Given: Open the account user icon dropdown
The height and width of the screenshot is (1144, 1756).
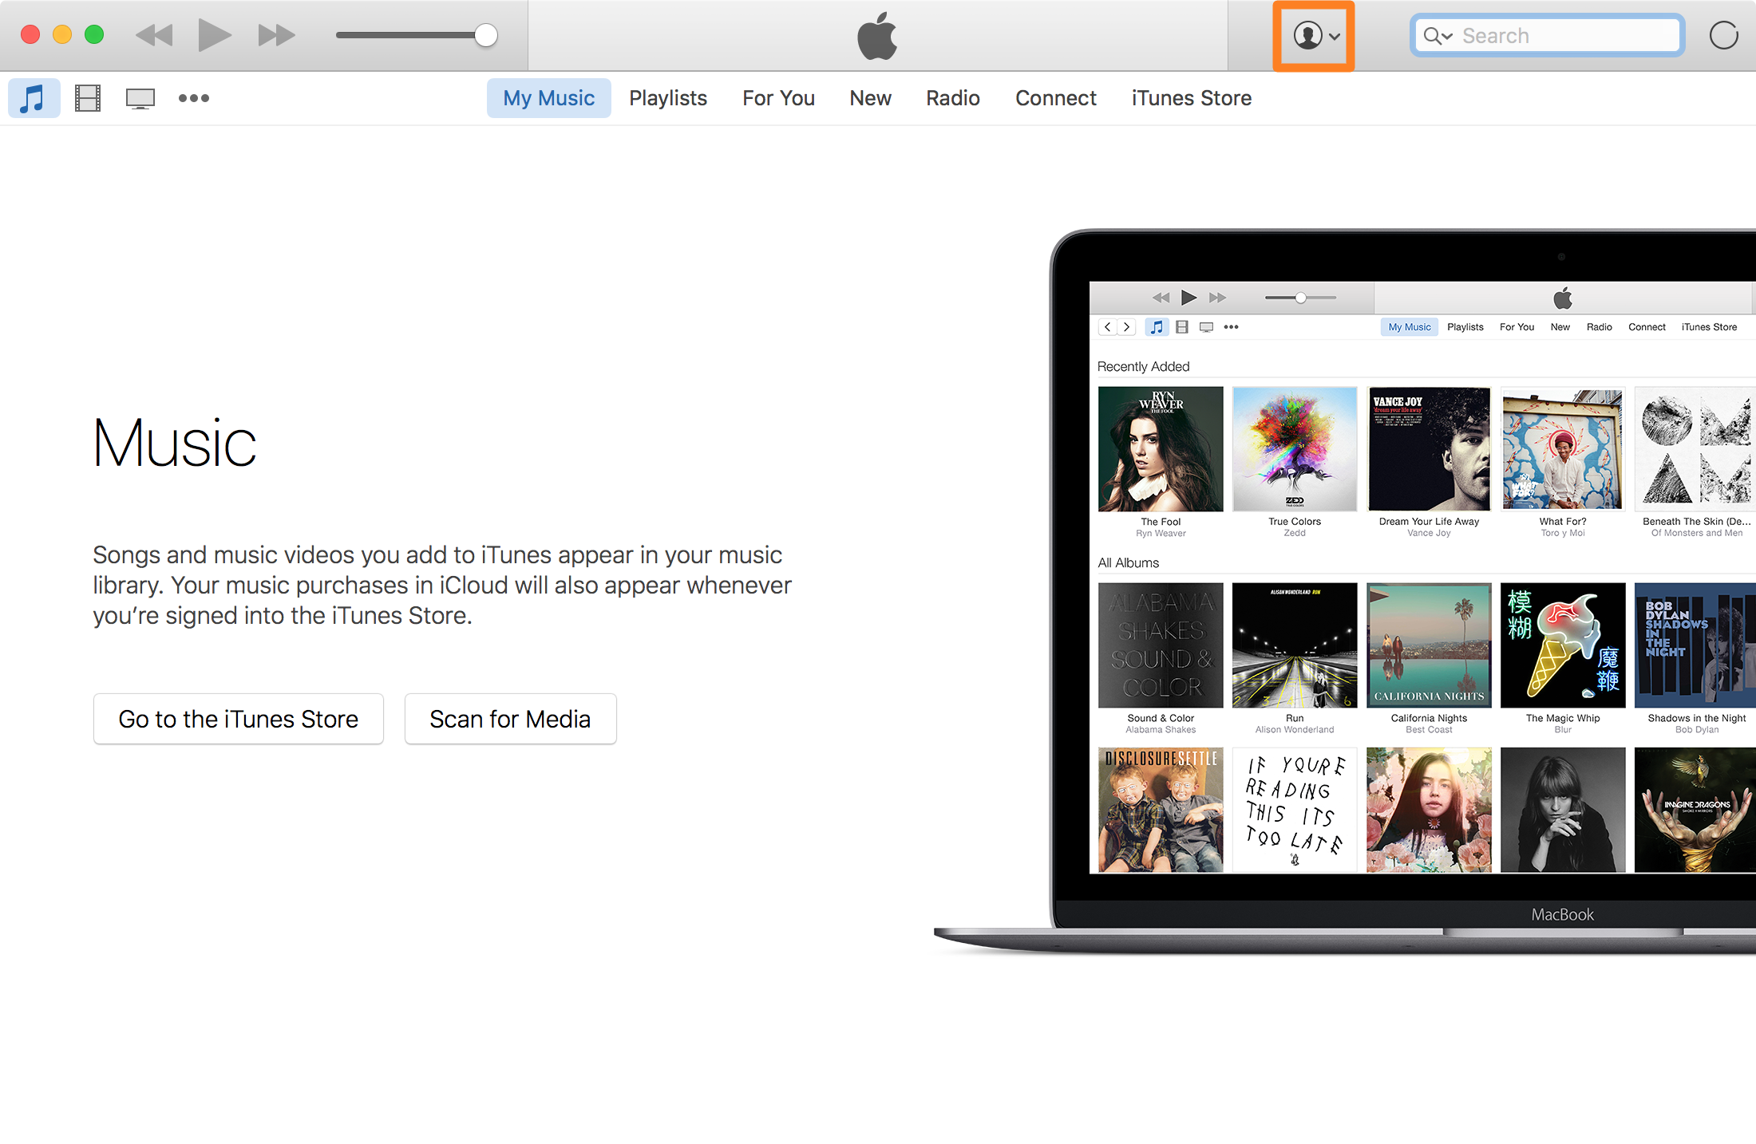Looking at the screenshot, I should tap(1314, 36).
